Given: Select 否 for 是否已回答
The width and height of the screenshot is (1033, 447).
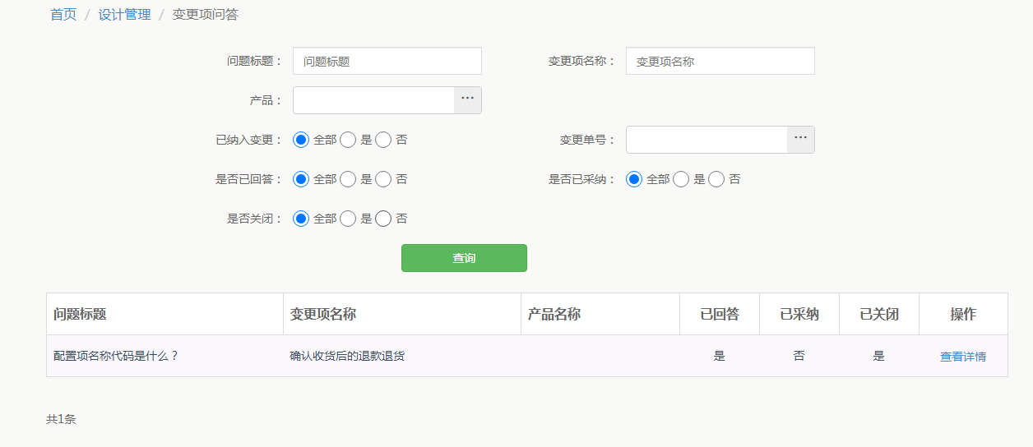Looking at the screenshot, I should (x=383, y=179).
